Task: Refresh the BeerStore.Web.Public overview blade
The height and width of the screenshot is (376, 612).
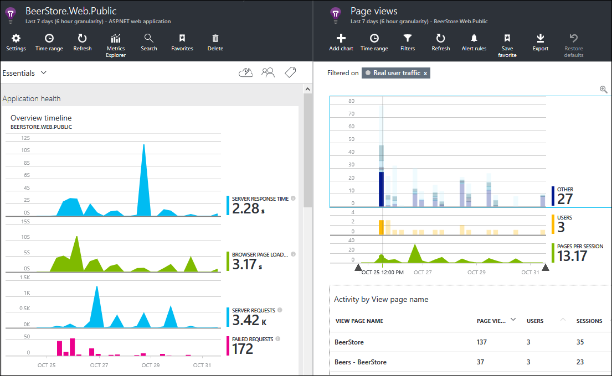Action: pos(83,43)
